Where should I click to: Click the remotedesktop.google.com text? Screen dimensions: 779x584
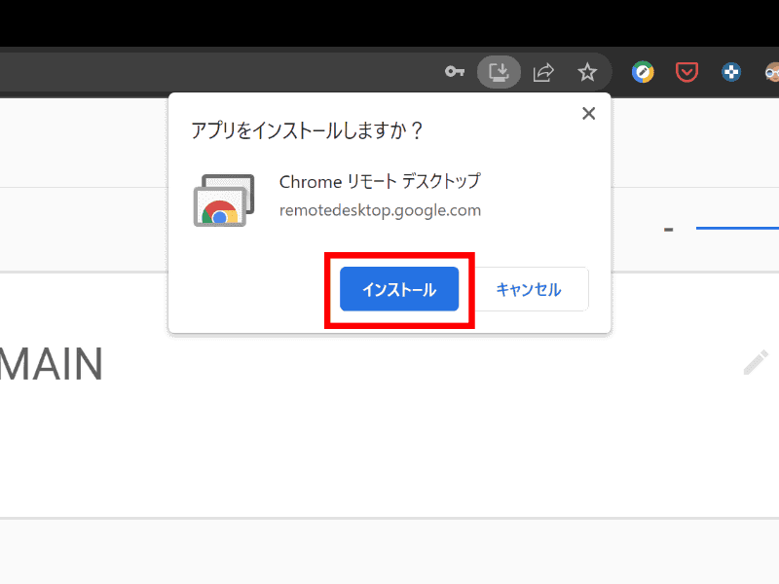click(x=380, y=210)
